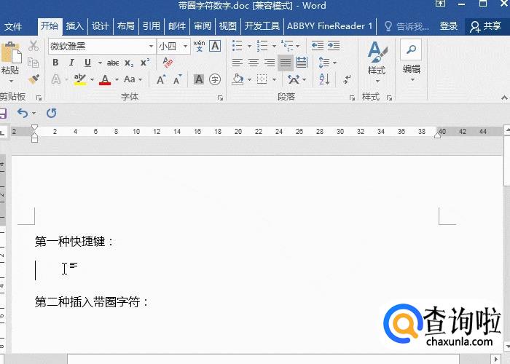
Task: Switch to the 引用 References tab
Action: [152, 26]
